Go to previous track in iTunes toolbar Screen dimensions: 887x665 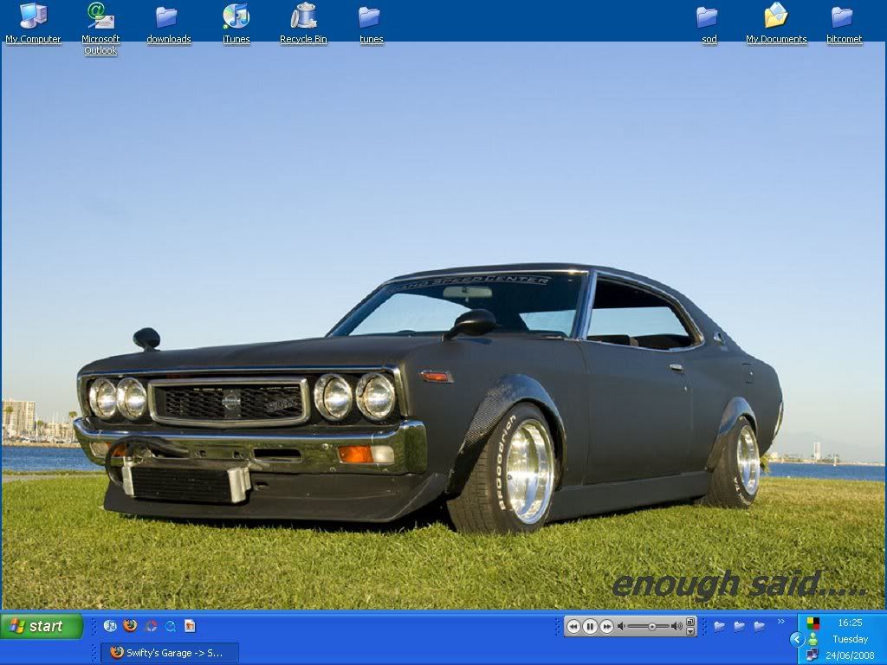pos(573,626)
